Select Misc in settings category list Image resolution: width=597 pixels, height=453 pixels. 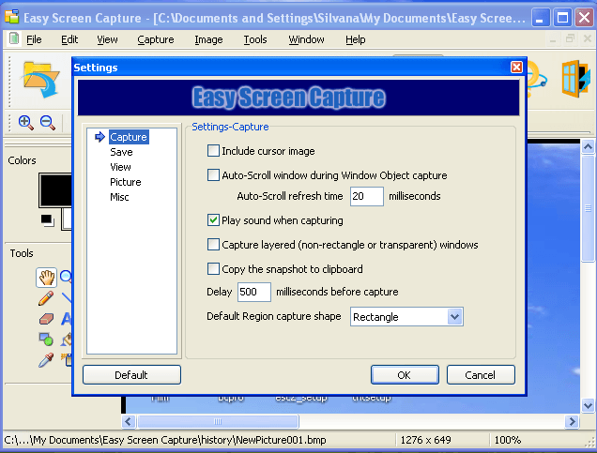(x=119, y=197)
